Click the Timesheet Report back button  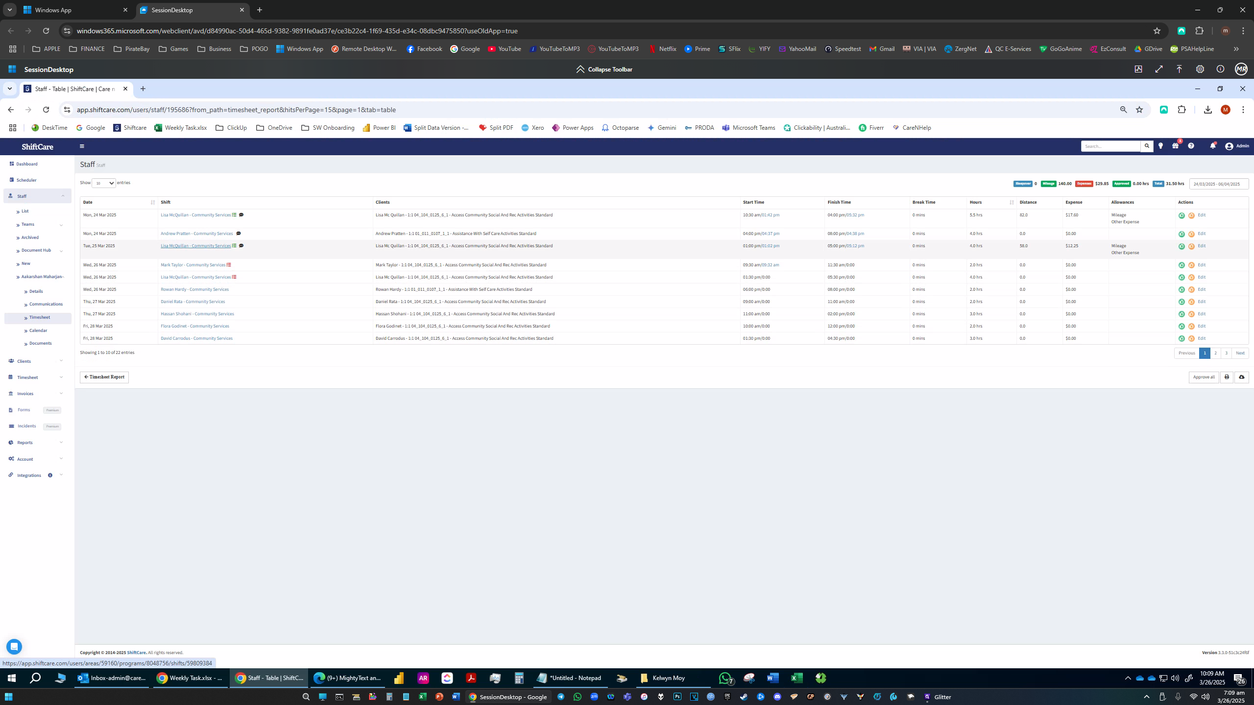(104, 377)
